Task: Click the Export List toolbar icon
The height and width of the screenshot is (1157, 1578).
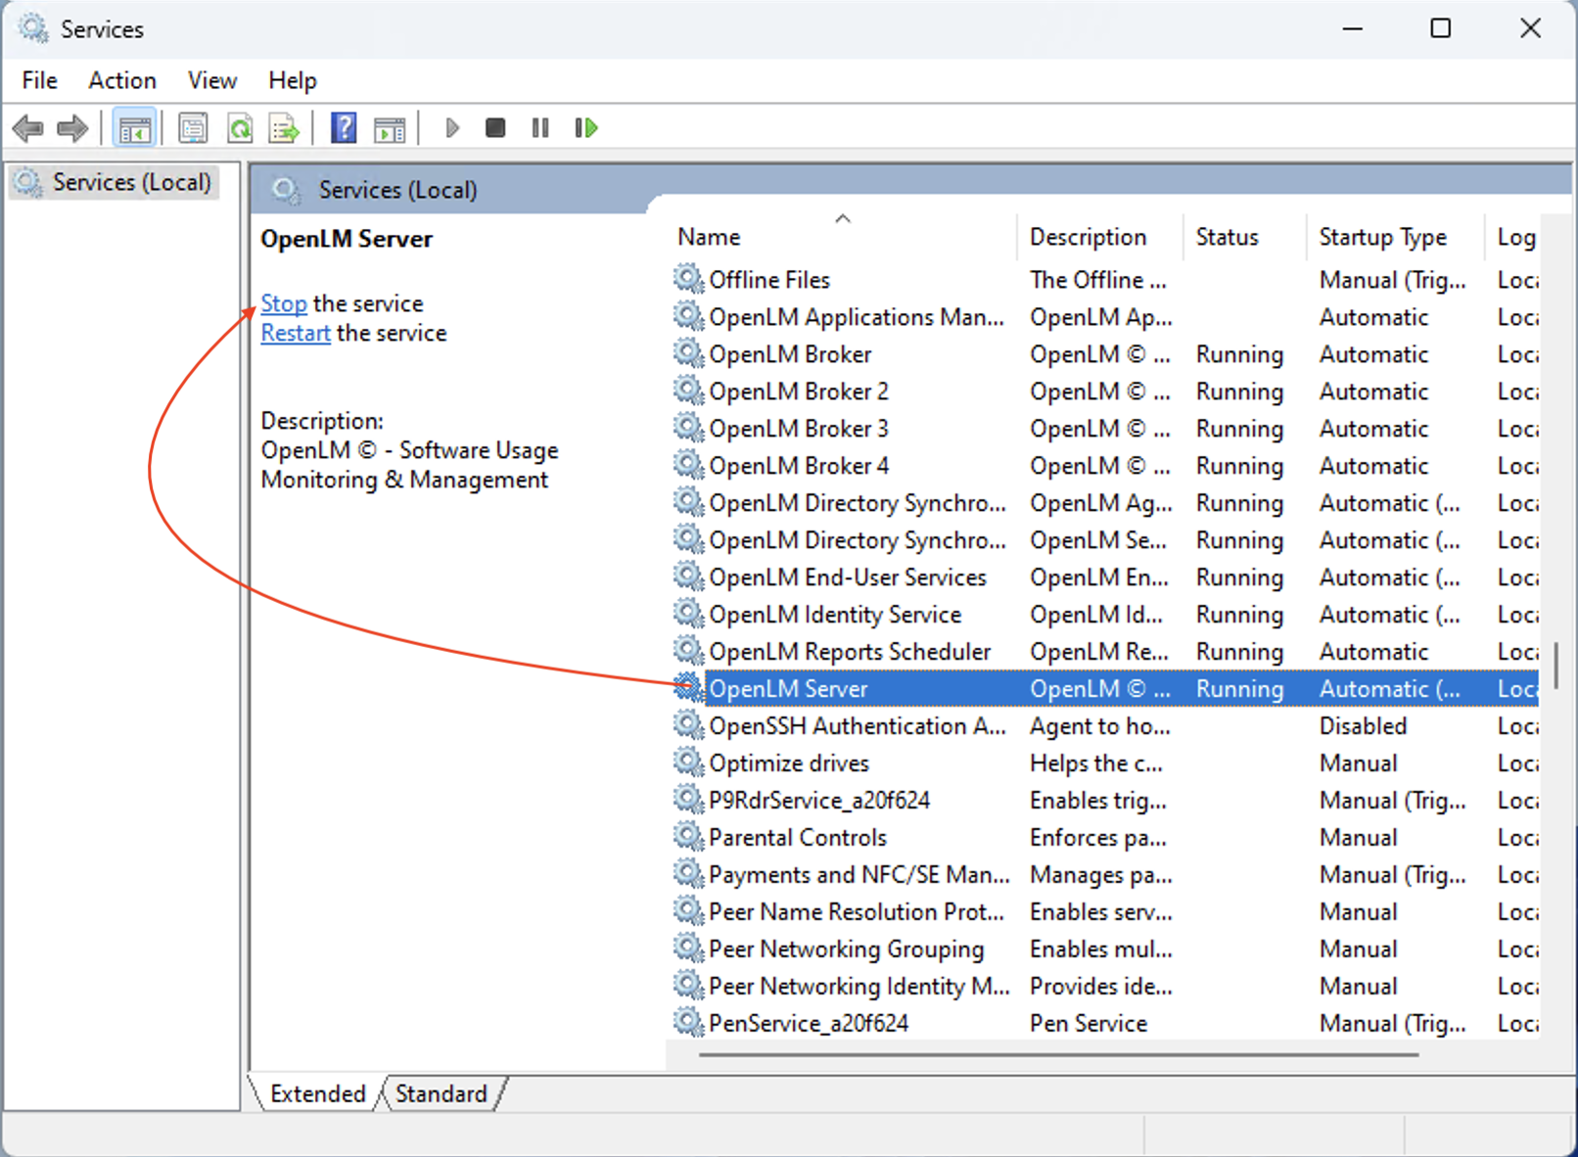Action: click(x=284, y=128)
